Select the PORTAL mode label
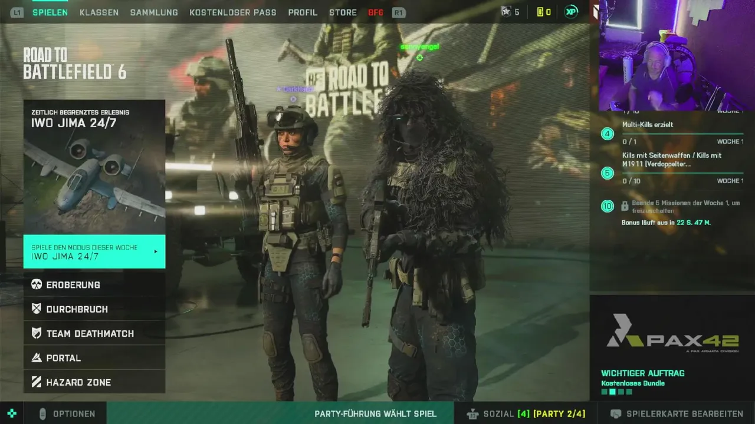 coord(64,357)
